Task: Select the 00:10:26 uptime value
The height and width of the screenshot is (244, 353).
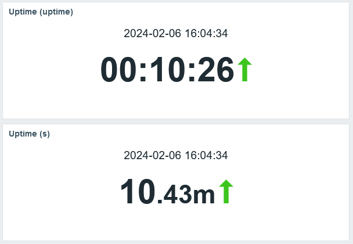Action: point(167,71)
